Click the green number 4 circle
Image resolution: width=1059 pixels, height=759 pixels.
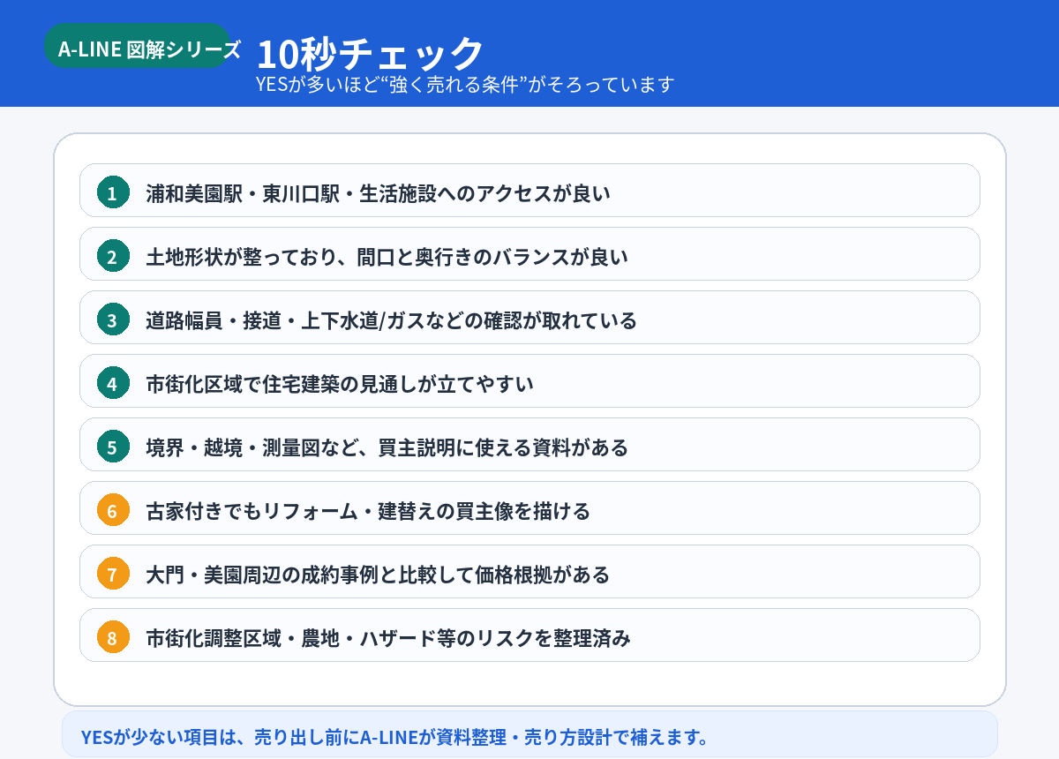tap(112, 382)
